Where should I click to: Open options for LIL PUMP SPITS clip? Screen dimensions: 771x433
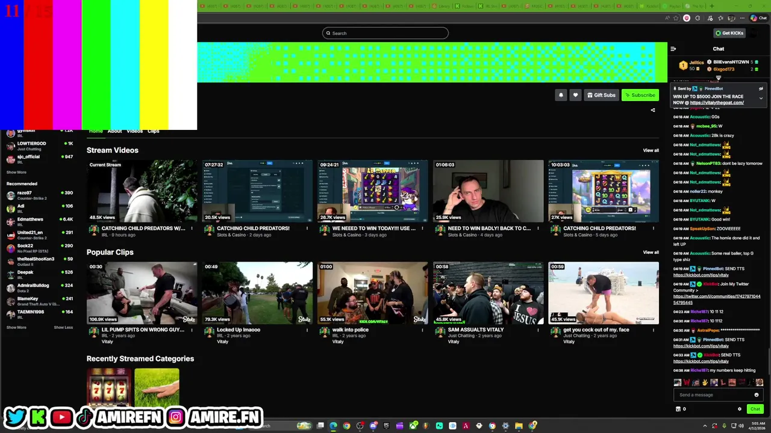(x=192, y=330)
